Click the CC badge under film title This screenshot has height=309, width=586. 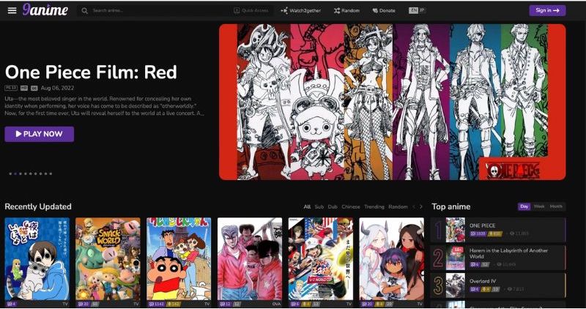34,88
